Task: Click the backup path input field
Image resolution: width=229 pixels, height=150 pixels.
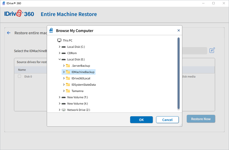Action: pyautogui.click(x=195, y=51)
